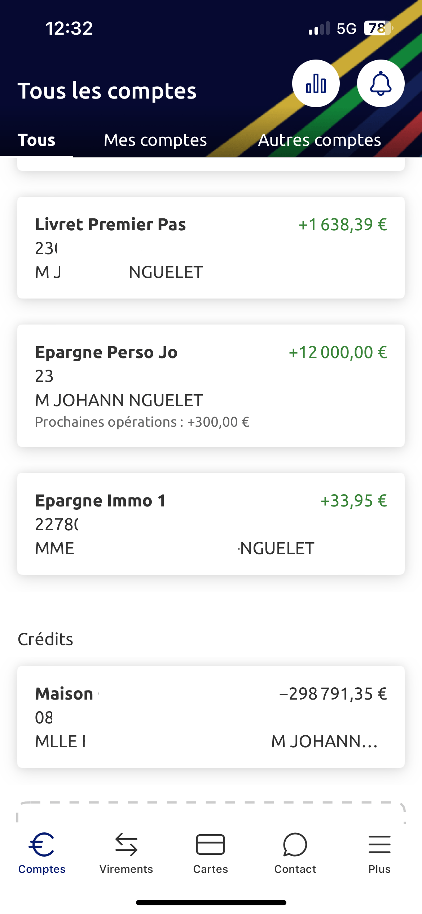Open the Livret Premier Pas account
Viewport: 422px width, 914px height.
[211, 247]
